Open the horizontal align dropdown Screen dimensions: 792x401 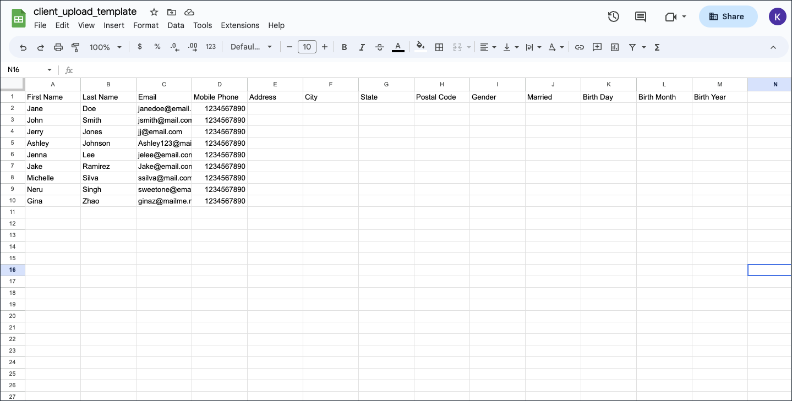tap(487, 47)
